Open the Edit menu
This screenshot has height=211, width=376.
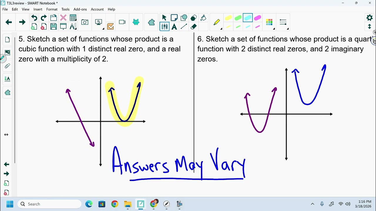(15, 9)
